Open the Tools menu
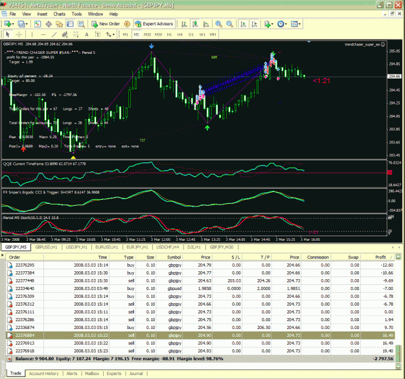The height and width of the screenshot is (379, 405). [76, 14]
